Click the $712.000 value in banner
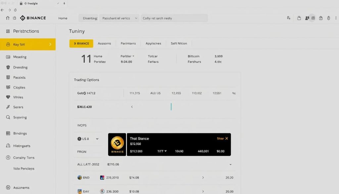The height and width of the screenshot is (194, 339). click(136, 151)
